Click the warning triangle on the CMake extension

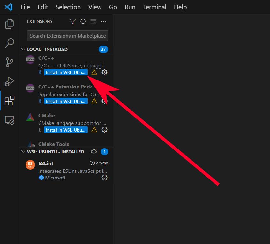tap(94, 130)
